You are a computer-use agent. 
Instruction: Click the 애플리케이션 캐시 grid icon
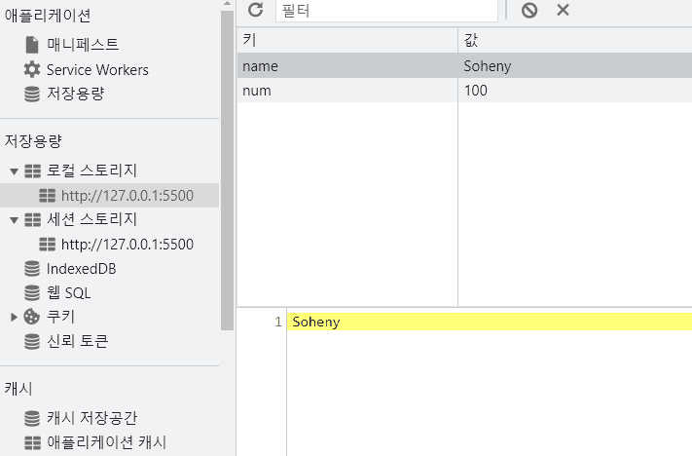[x=33, y=442]
